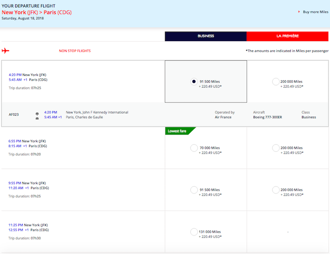Select 200 000 Miles La Première for 4:20 PM flight
This screenshot has height=254, width=330.
point(276,82)
